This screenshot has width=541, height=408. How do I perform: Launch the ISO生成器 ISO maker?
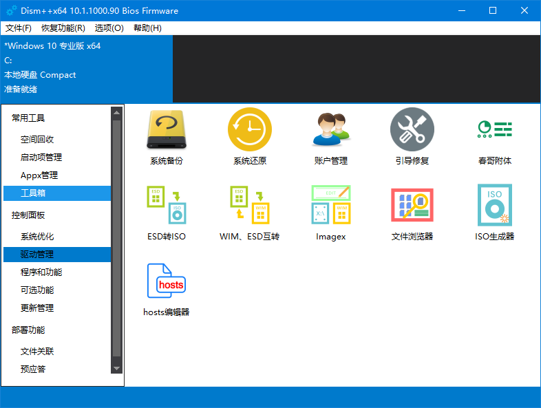click(x=494, y=206)
